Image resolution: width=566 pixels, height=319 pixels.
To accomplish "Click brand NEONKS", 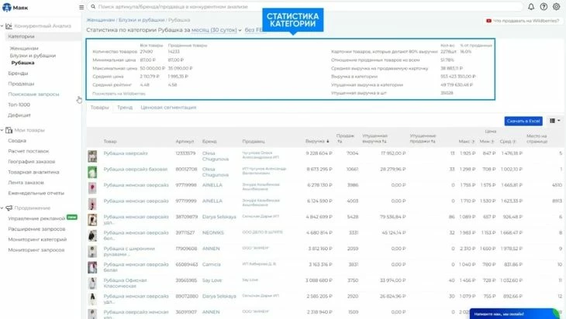I will [213, 232].
